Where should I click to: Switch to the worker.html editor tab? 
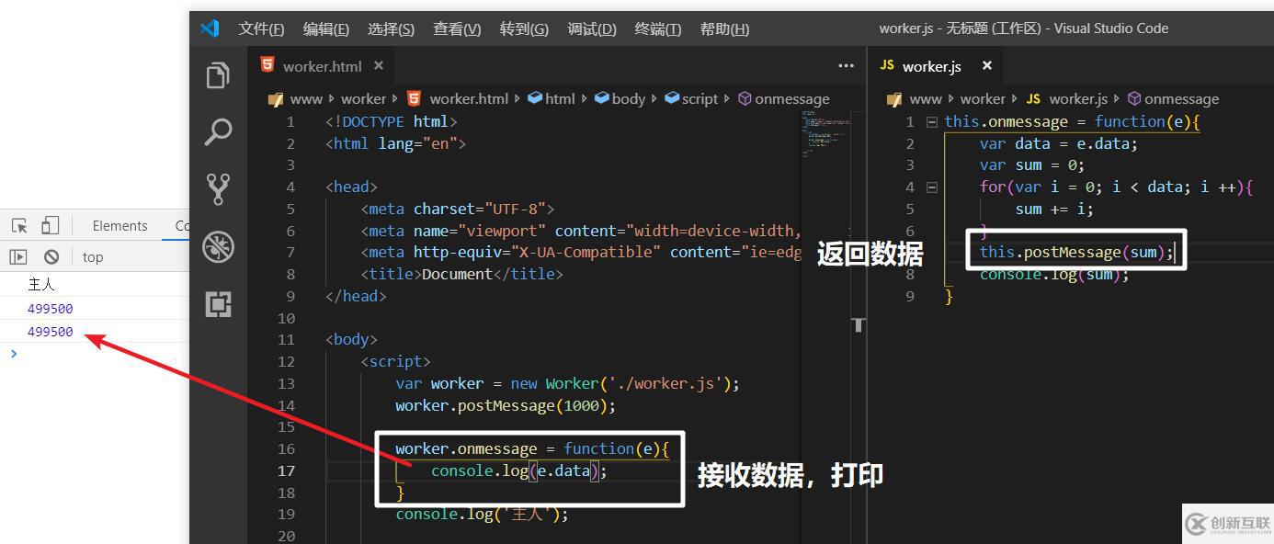pos(321,66)
